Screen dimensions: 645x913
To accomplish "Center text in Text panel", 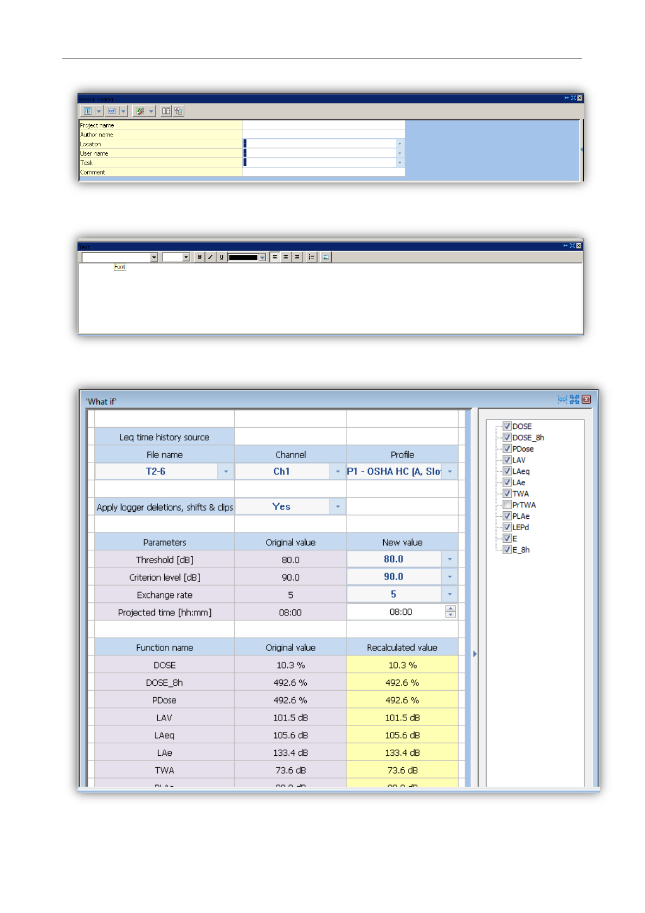I will click(x=286, y=257).
